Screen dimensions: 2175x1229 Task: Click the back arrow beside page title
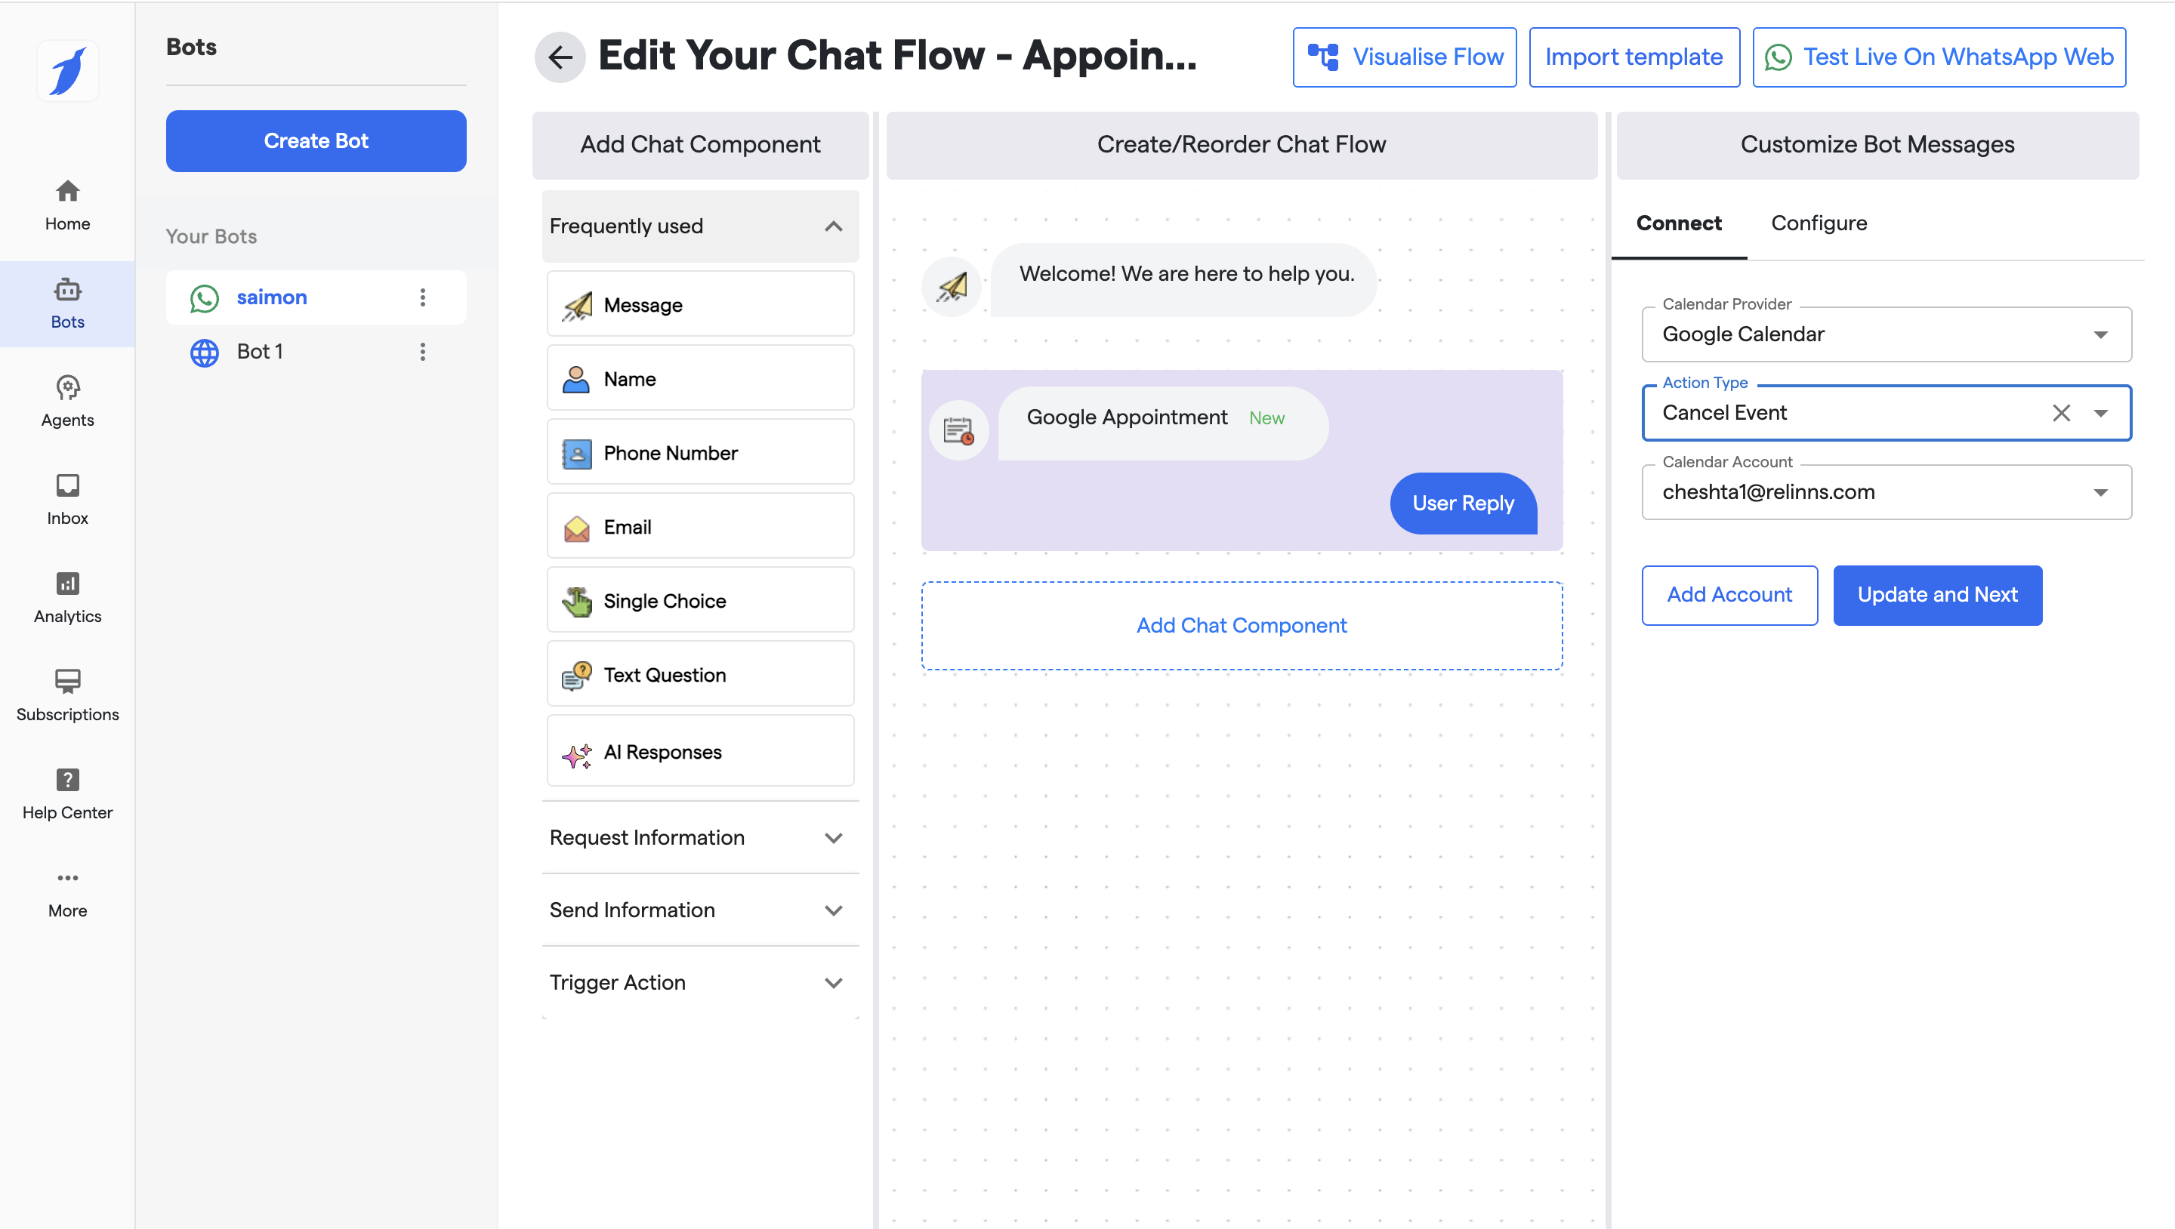click(x=560, y=57)
